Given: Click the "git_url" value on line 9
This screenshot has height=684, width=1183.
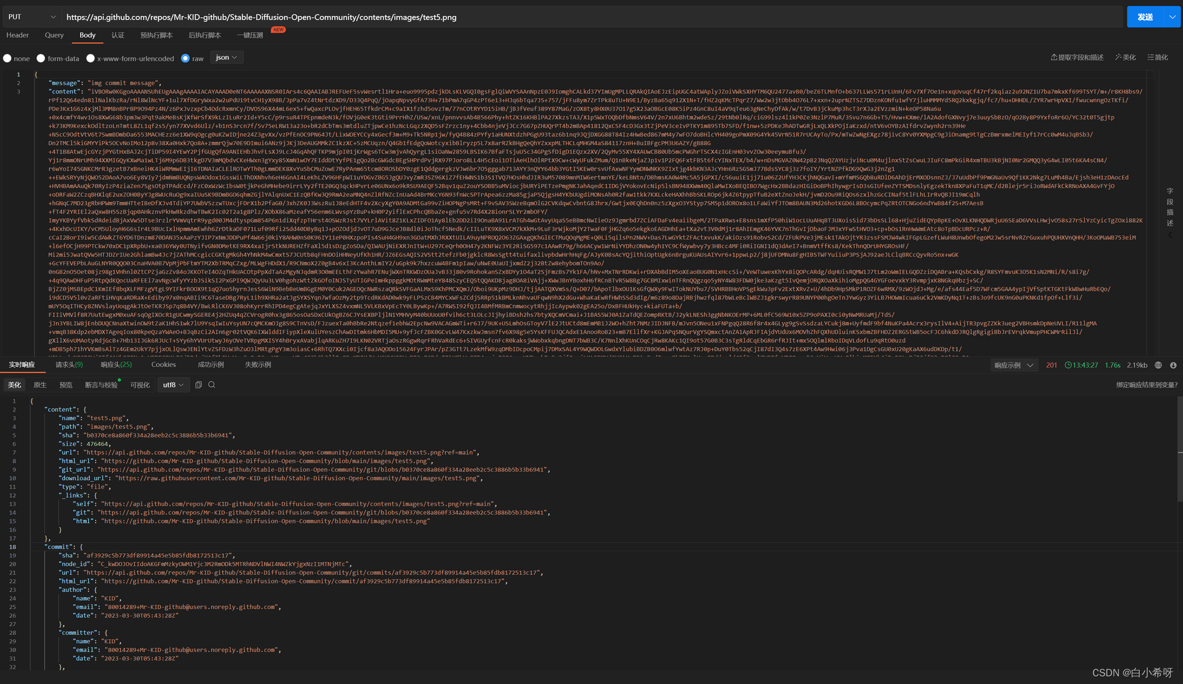Looking at the screenshot, I should coord(322,469).
